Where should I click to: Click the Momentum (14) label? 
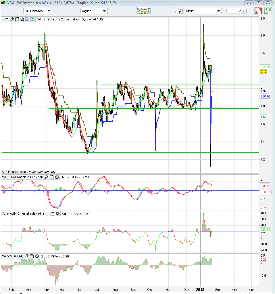[x=12, y=256]
